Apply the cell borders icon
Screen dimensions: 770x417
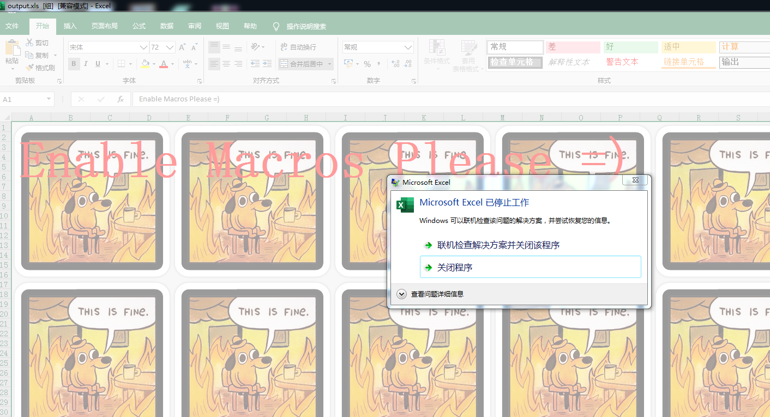coord(121,64)
